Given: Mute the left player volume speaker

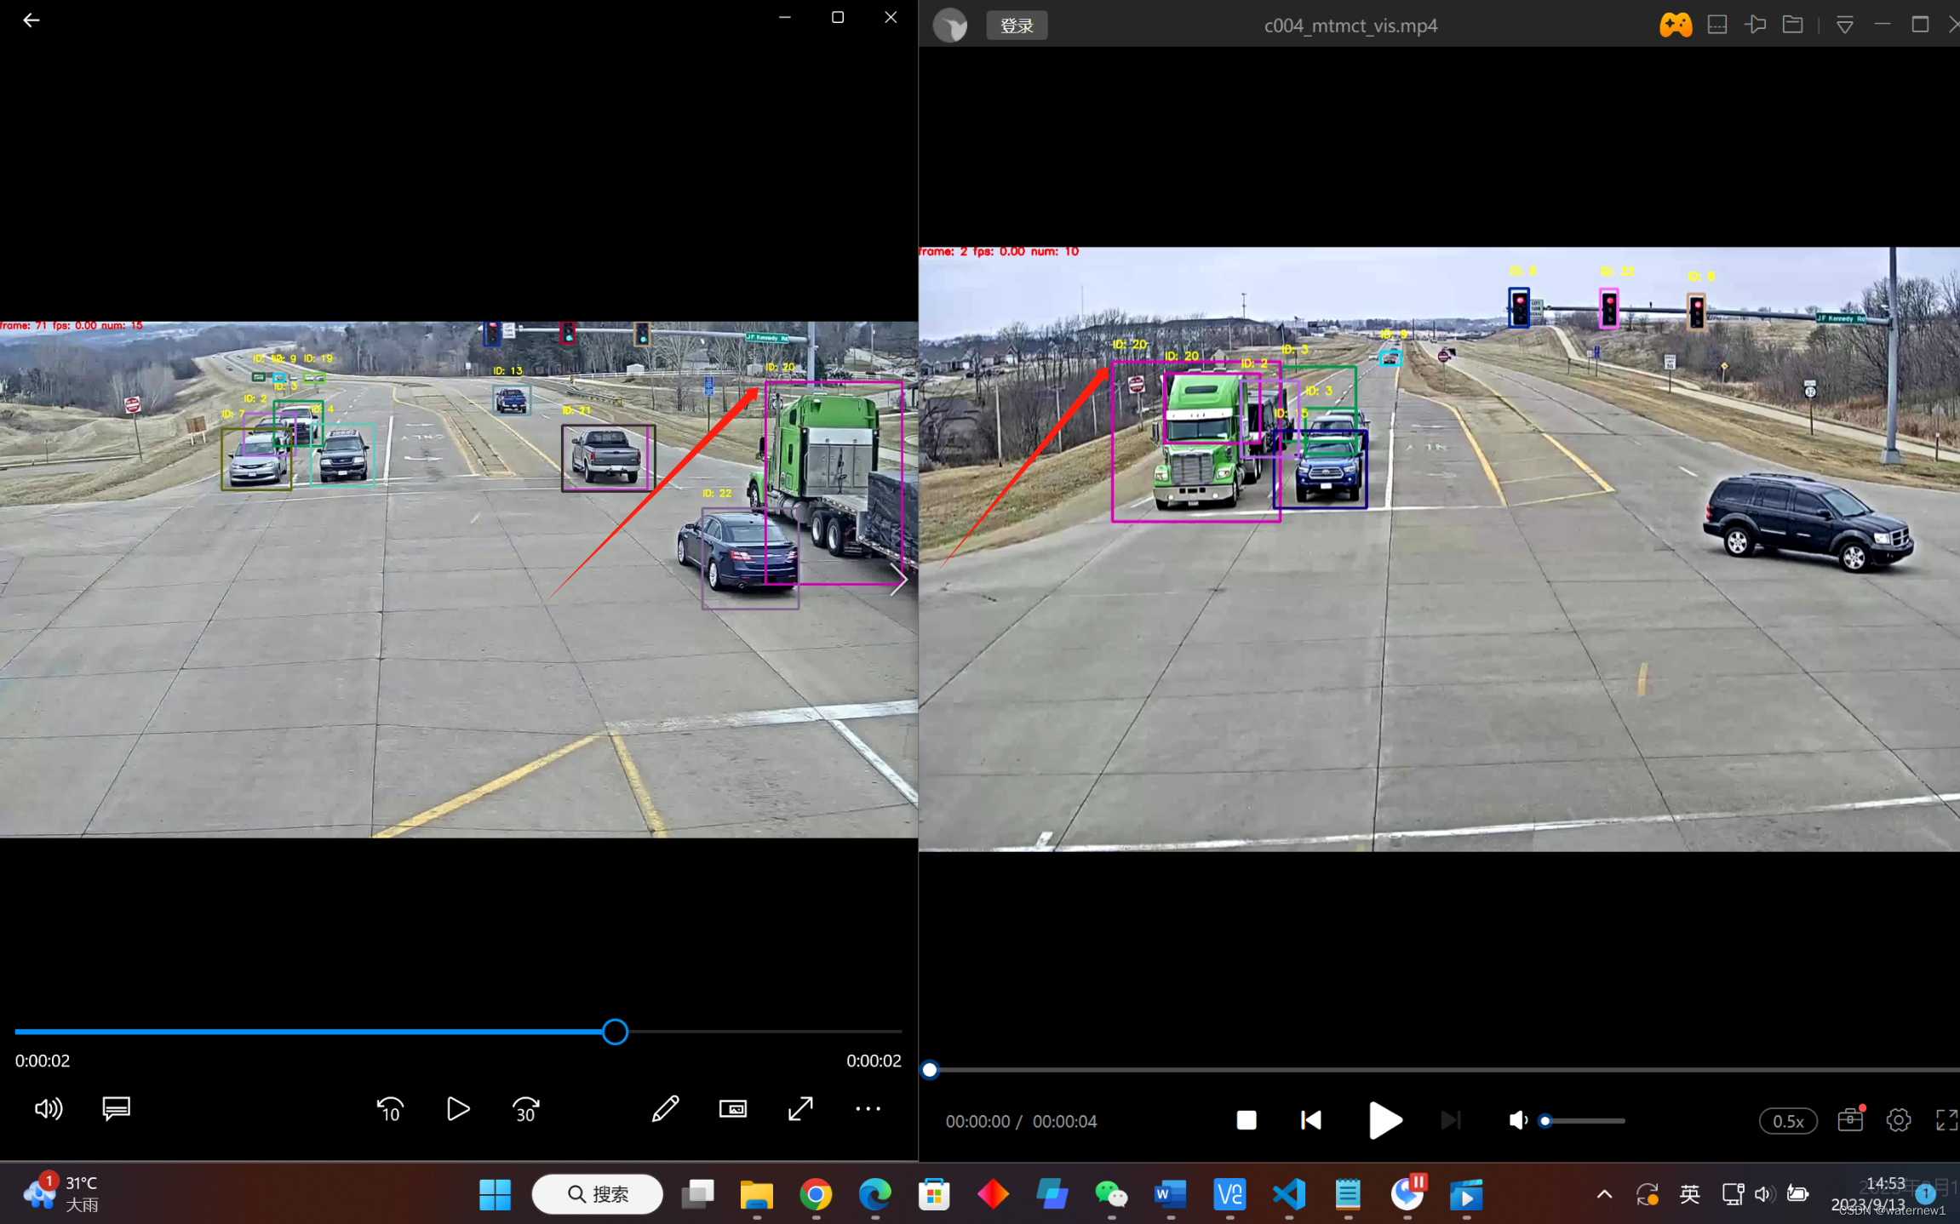Looking at the screenshot, I should pos(48,1109).
